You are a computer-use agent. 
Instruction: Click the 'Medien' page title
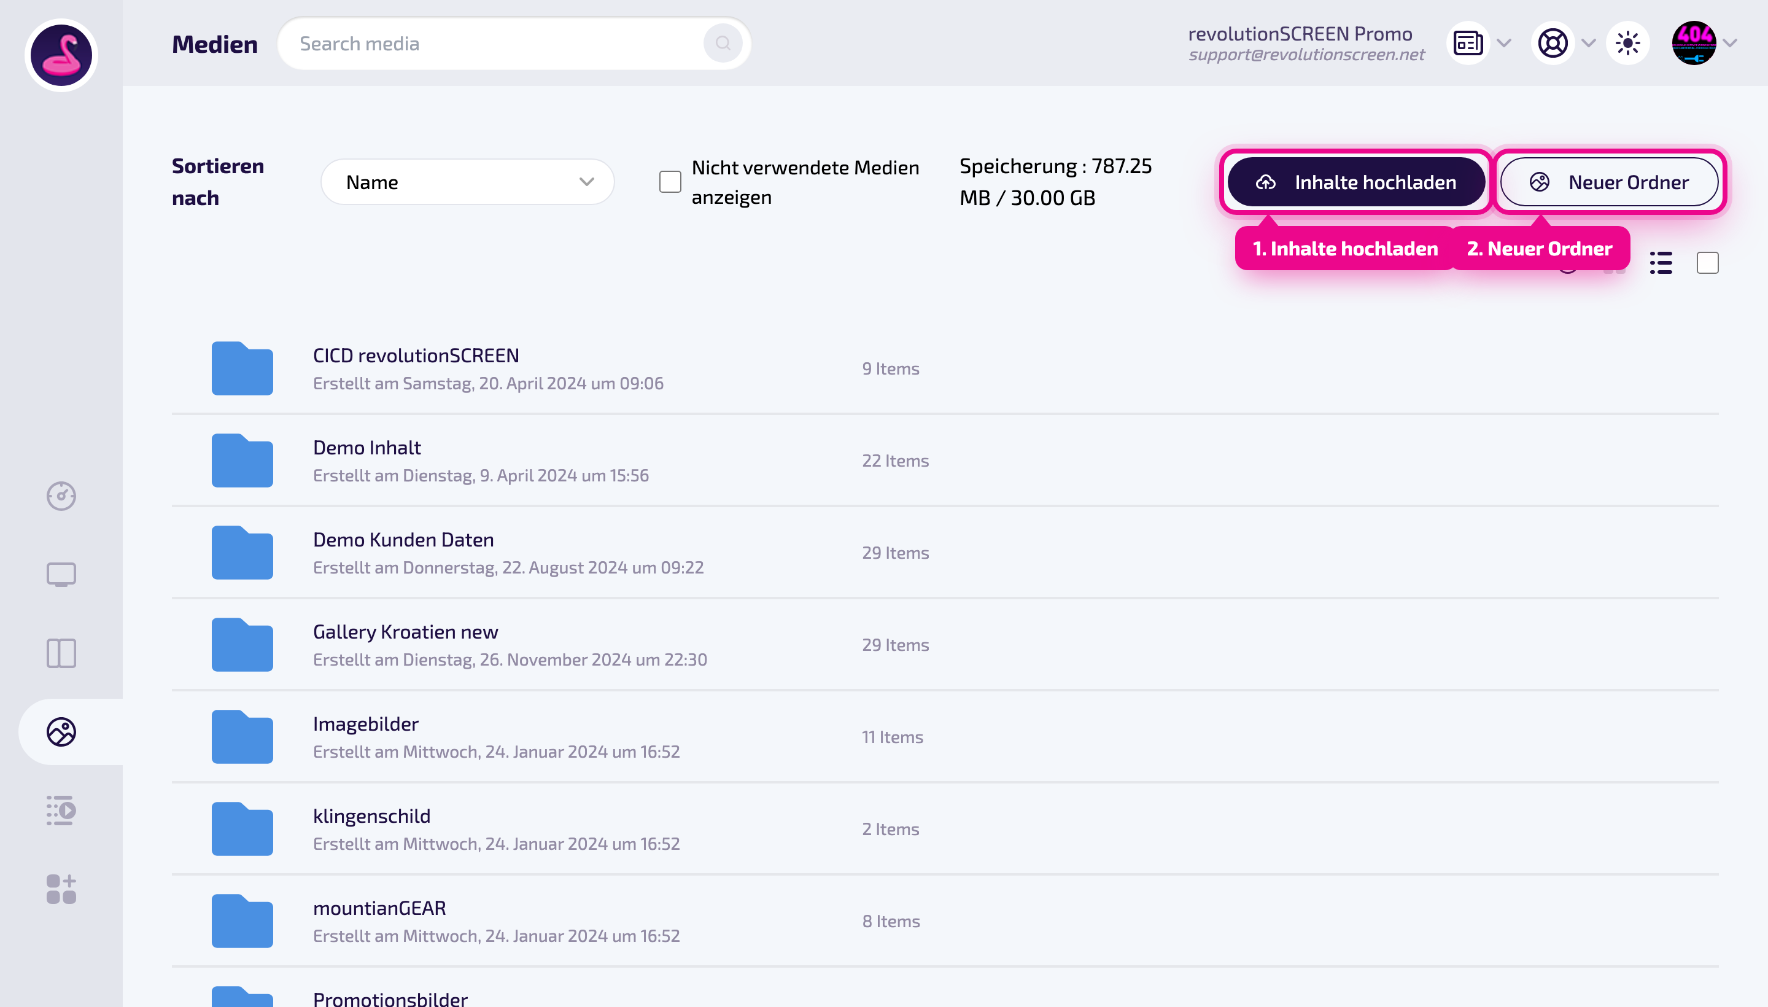tap(214, 44)
